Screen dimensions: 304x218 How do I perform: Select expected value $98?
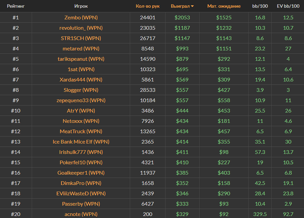(x=224, y=152)
